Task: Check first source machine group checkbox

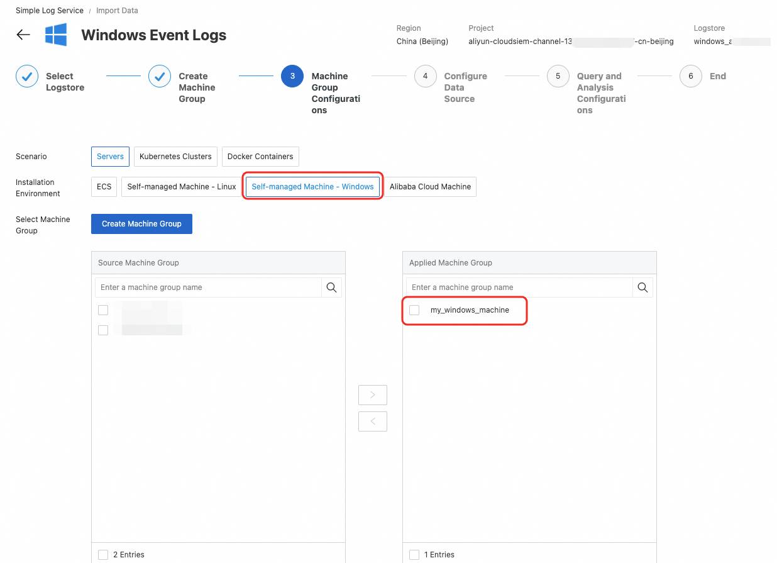Action: point(103,310)
